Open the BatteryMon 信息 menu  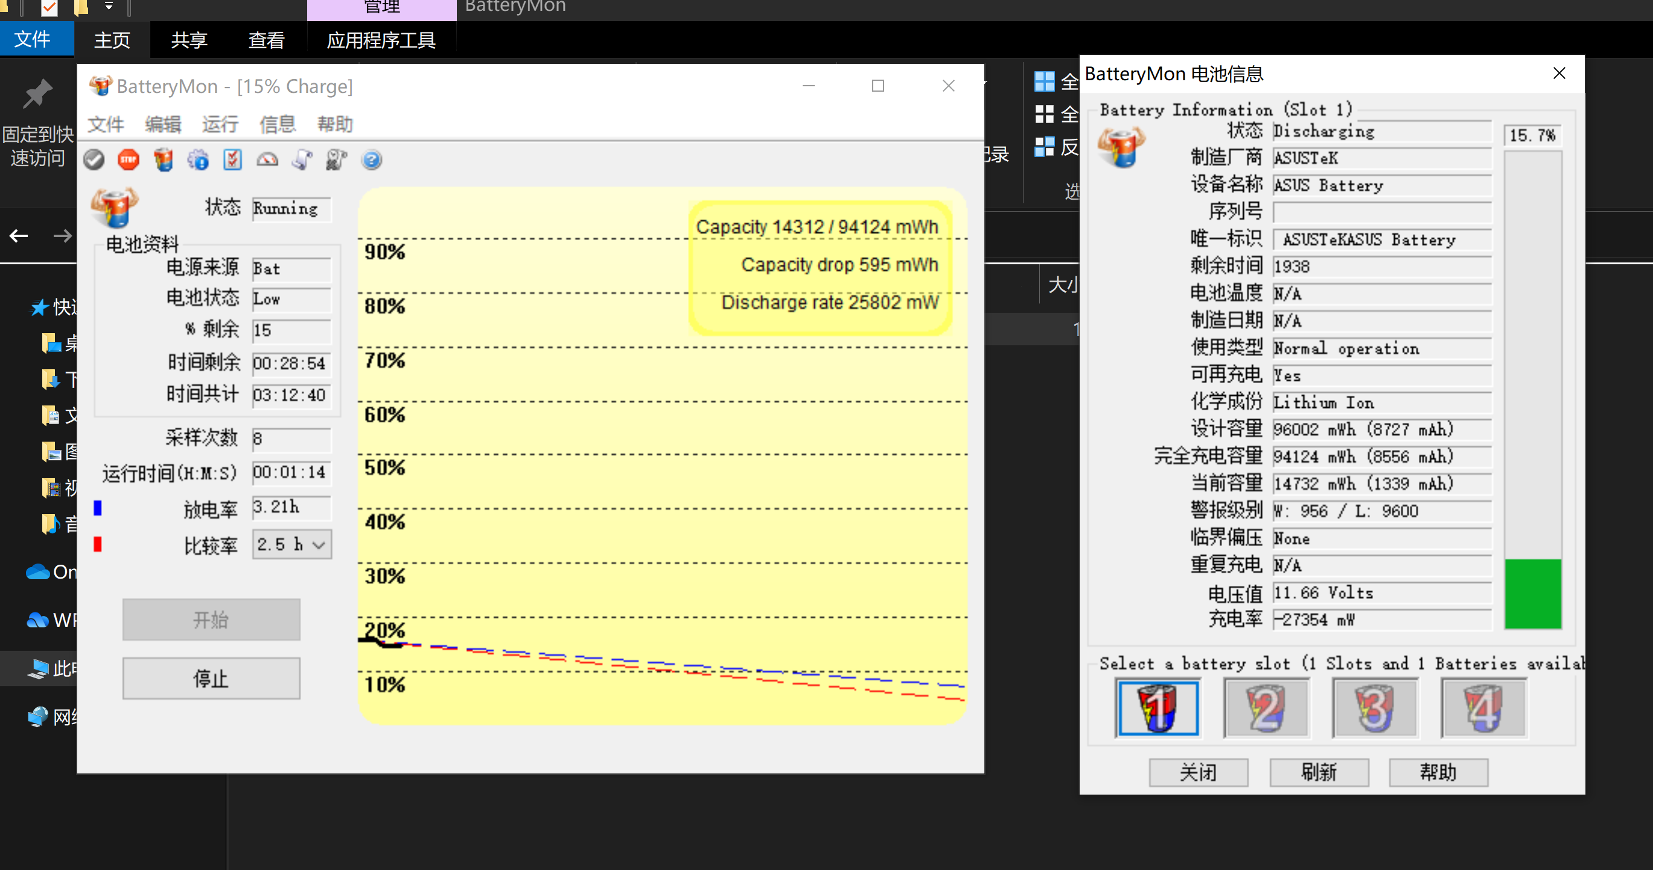point(278,124)
